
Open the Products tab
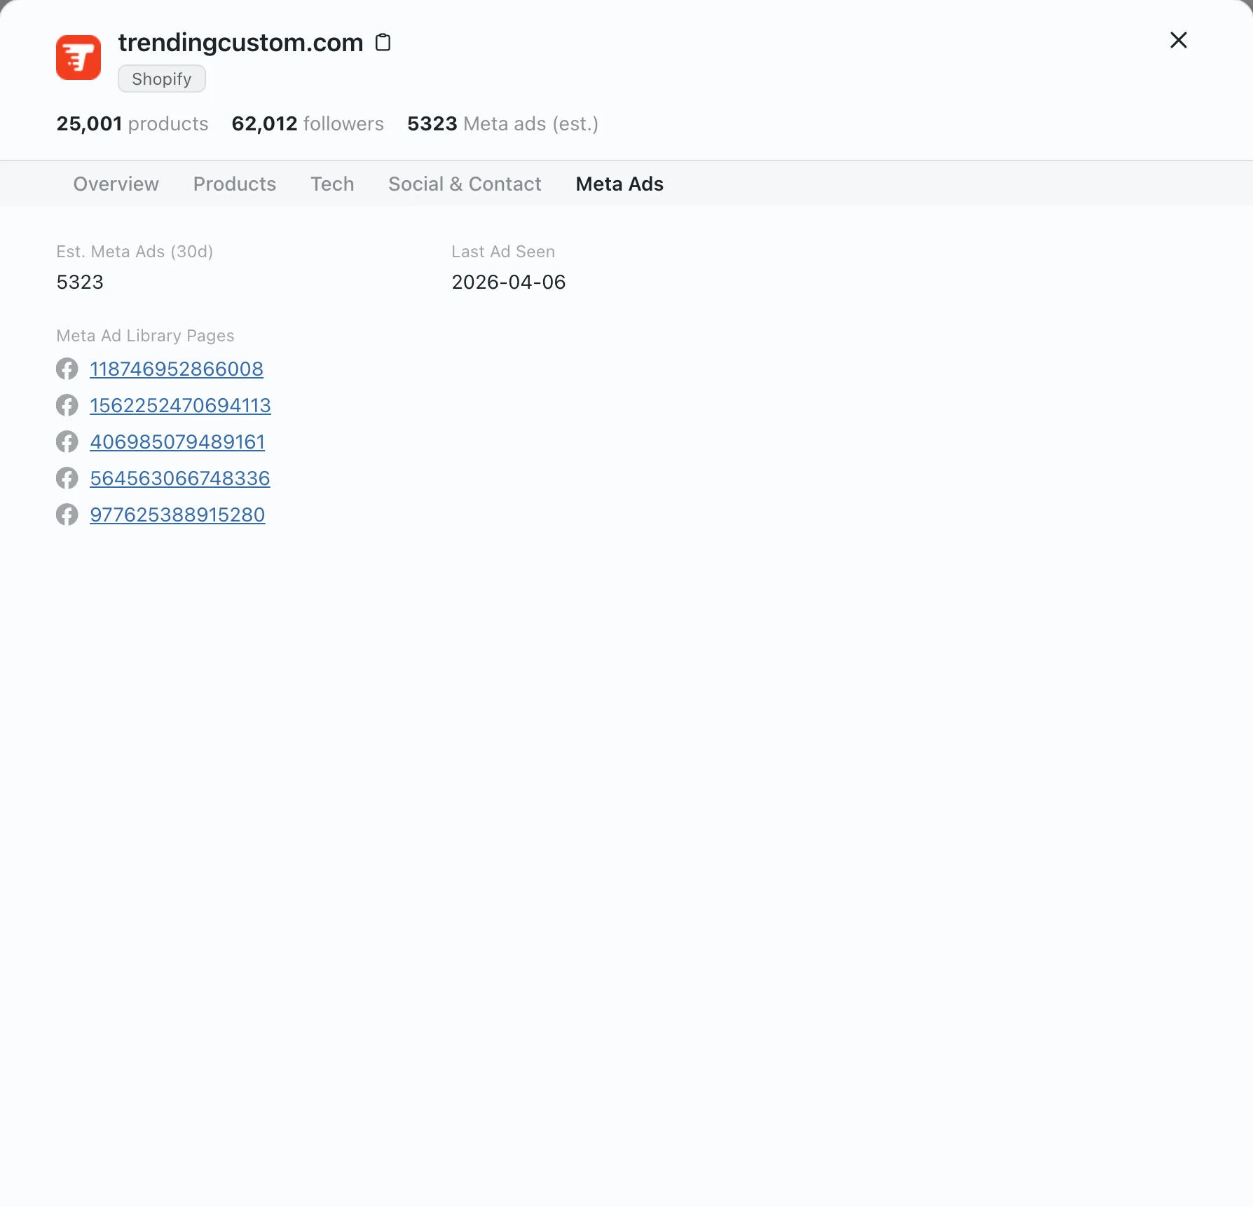(234, 184)
